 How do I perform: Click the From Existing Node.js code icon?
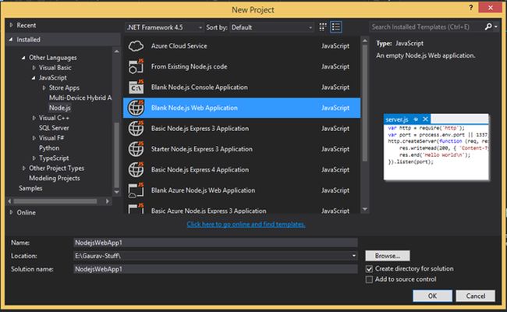click(x=136, y=66)
